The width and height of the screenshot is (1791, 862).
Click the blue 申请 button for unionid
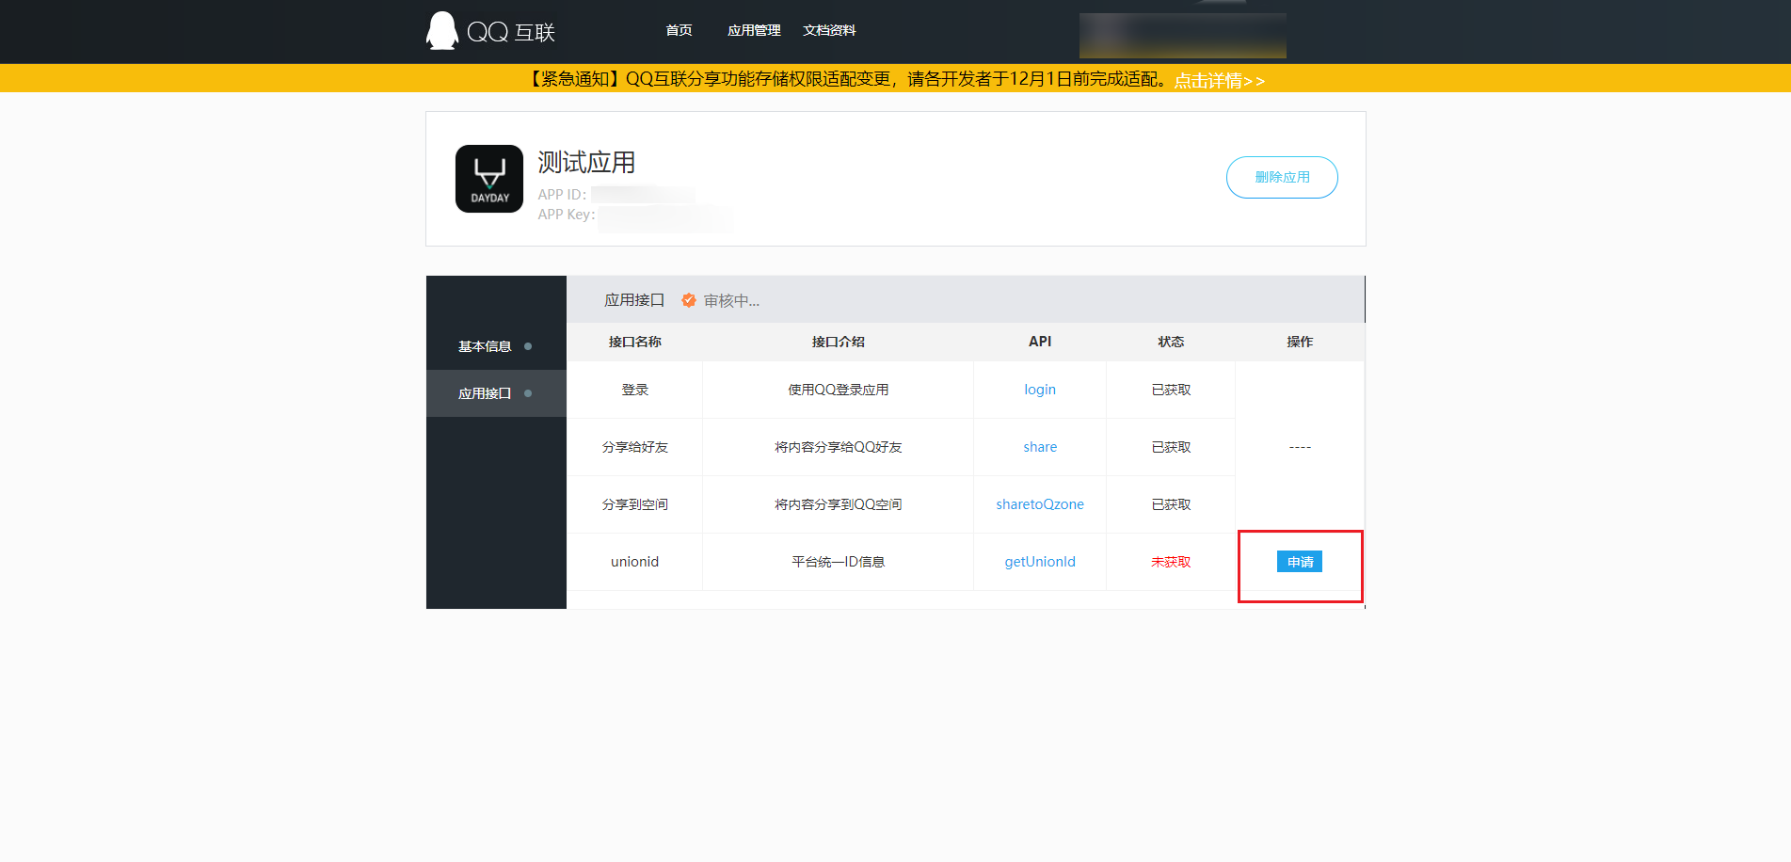coord(1300,562)
